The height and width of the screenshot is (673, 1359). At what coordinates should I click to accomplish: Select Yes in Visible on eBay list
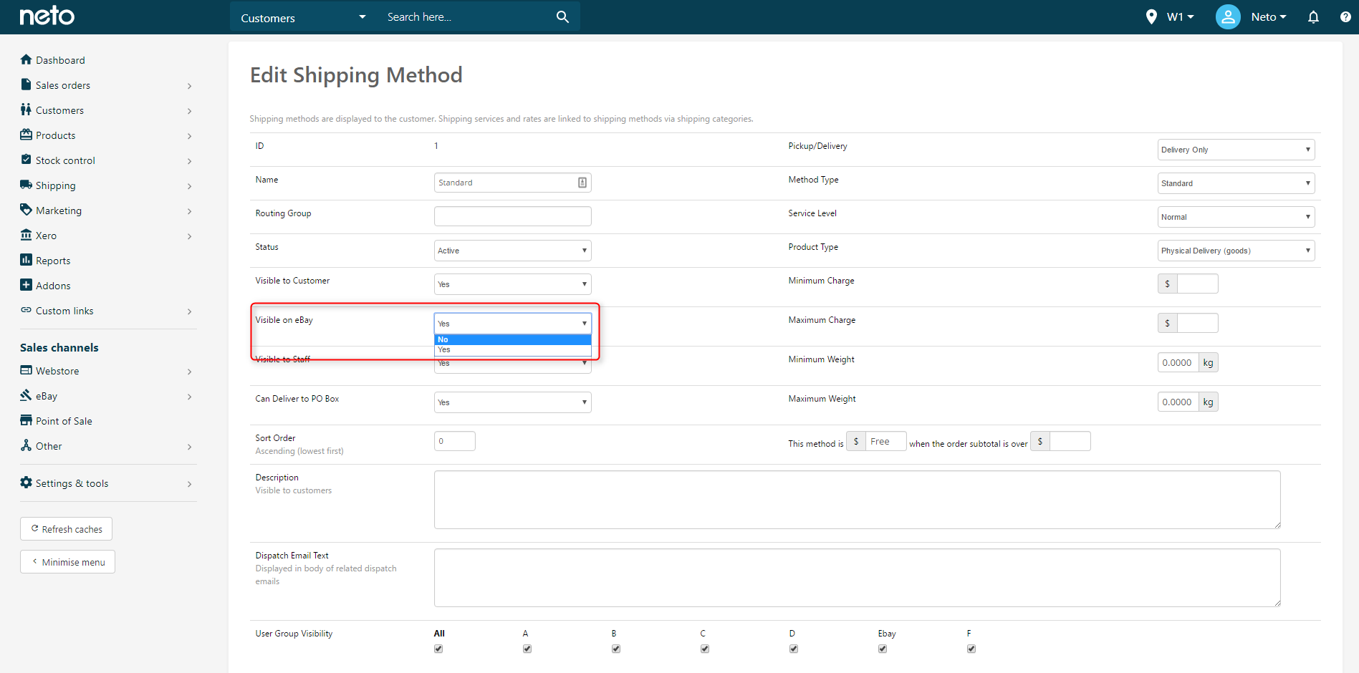512,349
